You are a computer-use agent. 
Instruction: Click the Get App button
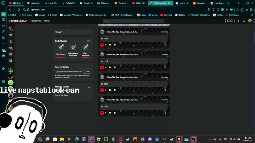coord(229,21)
